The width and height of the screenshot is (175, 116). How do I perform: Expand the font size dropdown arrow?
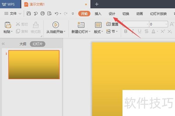click(x=166, y=24)
